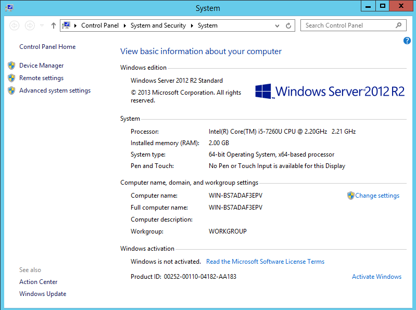Select Control Panel breadcrumb
416x310 pixels.
point(100,25)
